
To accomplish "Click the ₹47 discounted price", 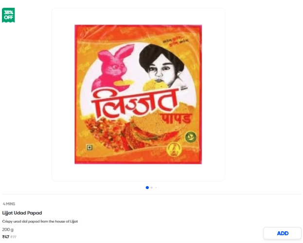I will (6, 237).
